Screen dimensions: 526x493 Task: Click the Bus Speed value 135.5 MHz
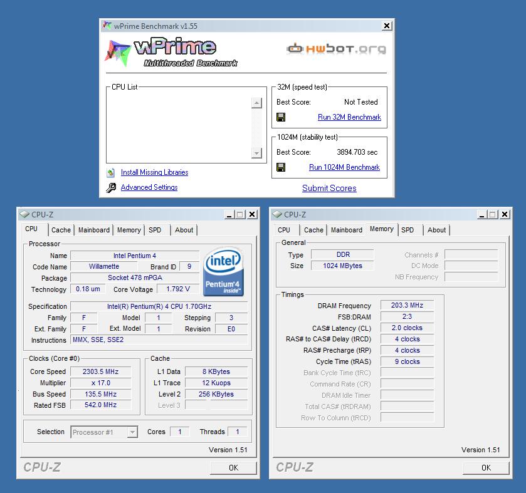101,394
